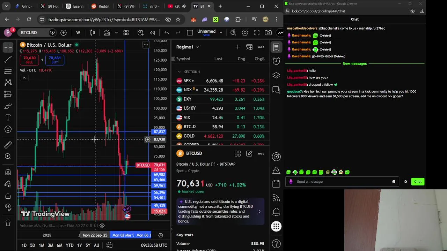Open Watchlist panel in right sidebar
Viewport: 447px width, 251px height.
[x=276, y=47]
